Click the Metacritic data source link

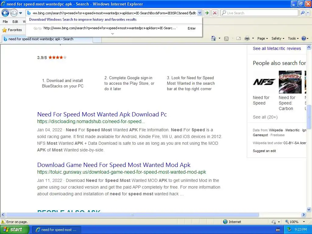coord(292,130)
